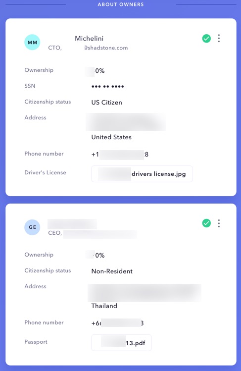The image size is (241, 371).
Task: Click the MM avatar circle
Action: (32, 43)
